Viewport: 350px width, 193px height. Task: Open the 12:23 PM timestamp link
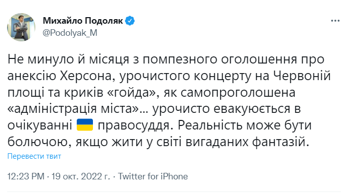tap(26, 176)
